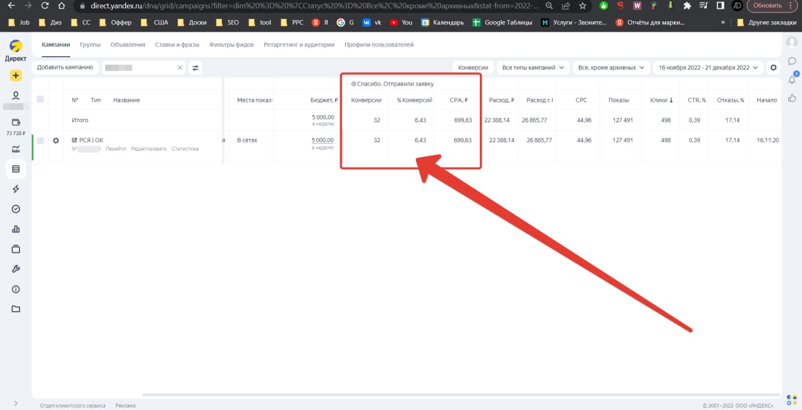802x410 pixels.
Task: Open the date range 16 ноября - 21 декабря dropdown
Action: [x=708, y=68]
